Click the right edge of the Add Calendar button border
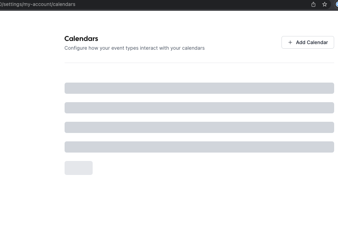 point(333,42)
